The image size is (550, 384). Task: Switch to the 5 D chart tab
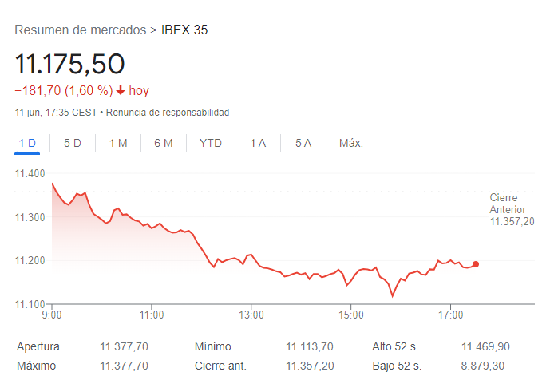click(x=73, y=143)
